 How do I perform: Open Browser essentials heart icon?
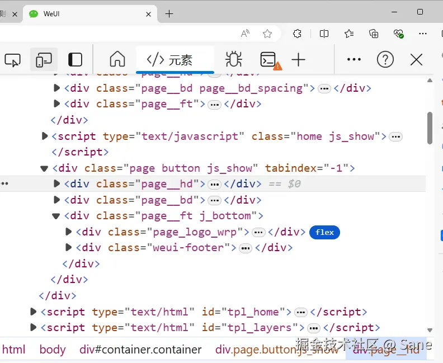point(399,34)
